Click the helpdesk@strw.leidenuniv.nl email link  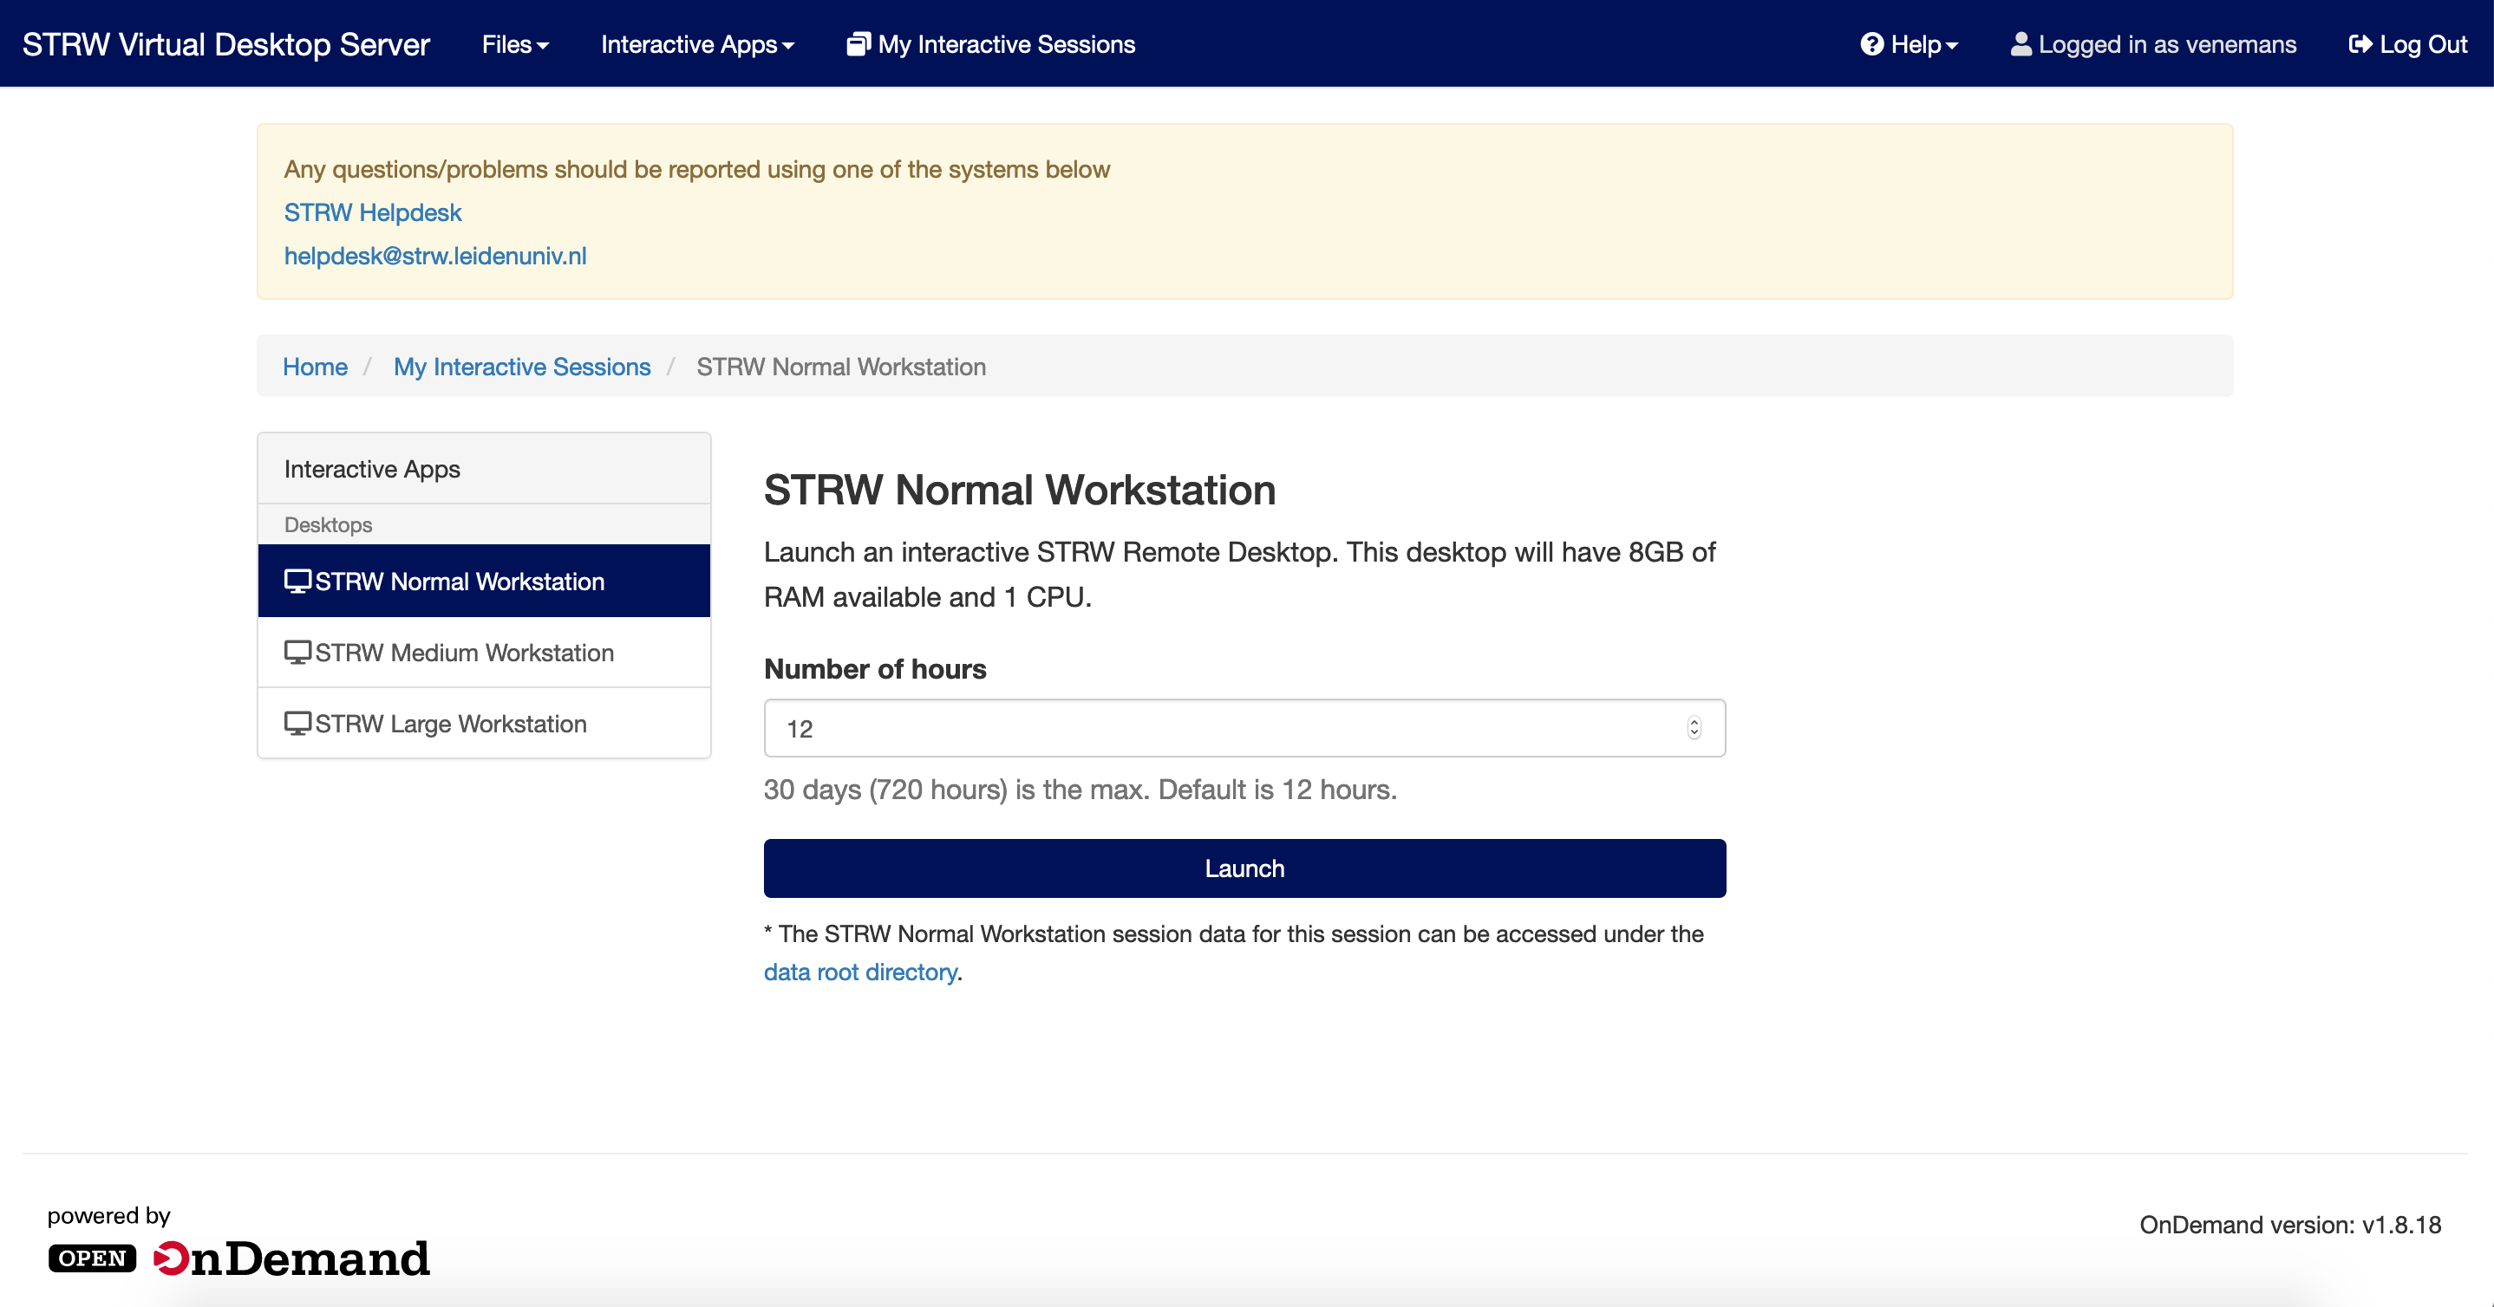click(x=434, y=256)
